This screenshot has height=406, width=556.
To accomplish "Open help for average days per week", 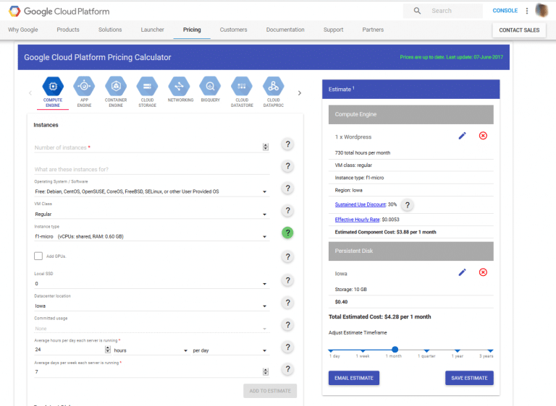I will [288, 369].
